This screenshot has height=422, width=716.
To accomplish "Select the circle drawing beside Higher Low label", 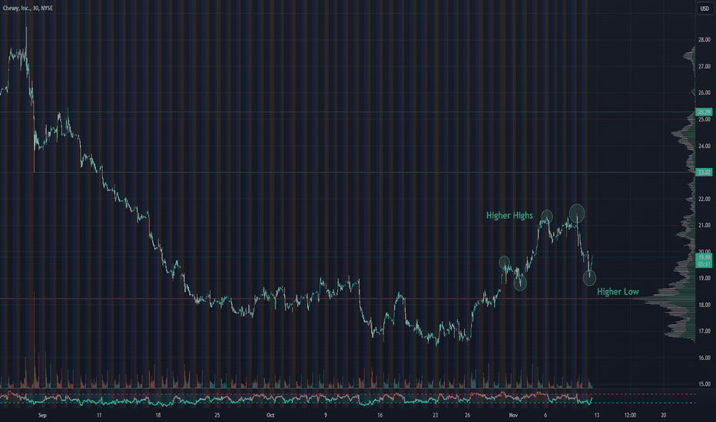I will (x=589, y=278).
